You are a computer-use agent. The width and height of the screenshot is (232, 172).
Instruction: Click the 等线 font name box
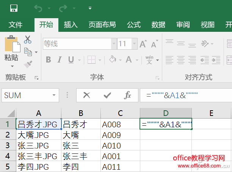[x=77, y=44]
